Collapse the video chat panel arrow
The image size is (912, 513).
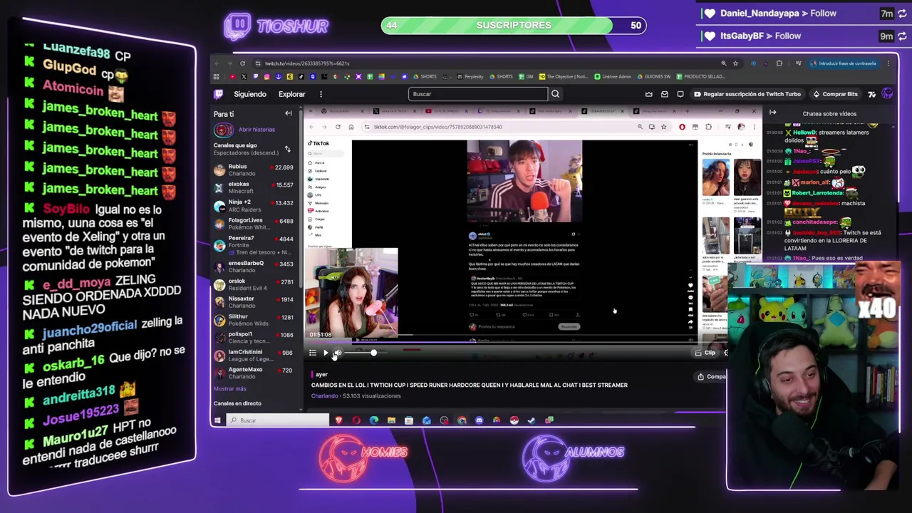coord(772,113)
